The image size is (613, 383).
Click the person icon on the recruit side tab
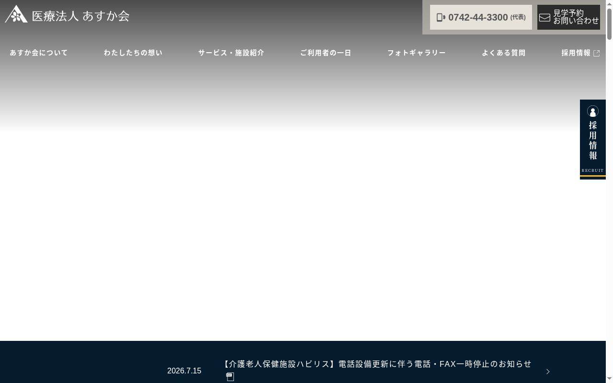(x=593, y=112)
